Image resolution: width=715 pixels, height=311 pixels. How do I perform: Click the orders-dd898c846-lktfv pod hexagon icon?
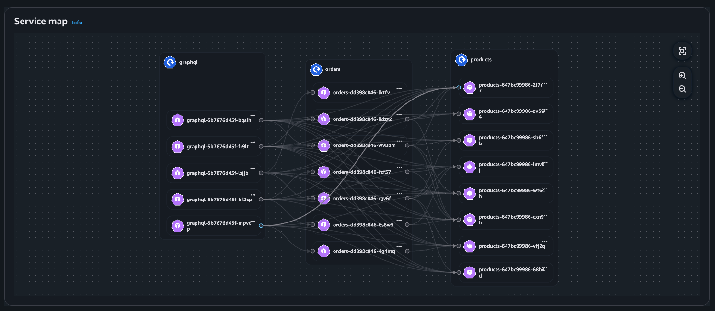[323, 92]
